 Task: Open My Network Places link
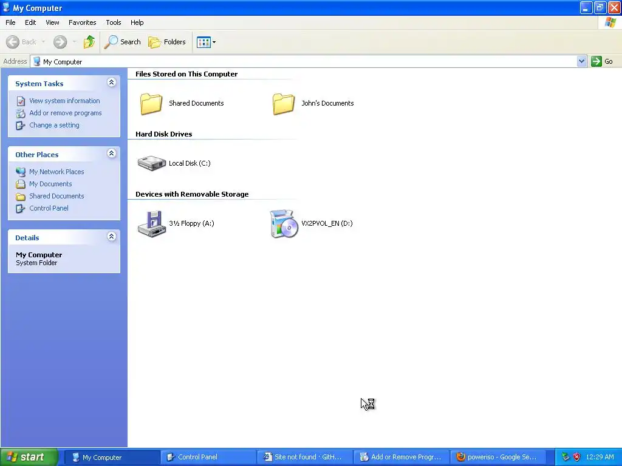pyautogui.click(x=56, y=172)
